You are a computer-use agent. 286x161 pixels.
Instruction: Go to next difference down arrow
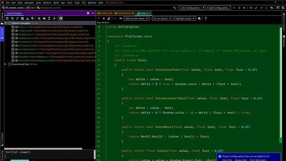coord(104,18)
